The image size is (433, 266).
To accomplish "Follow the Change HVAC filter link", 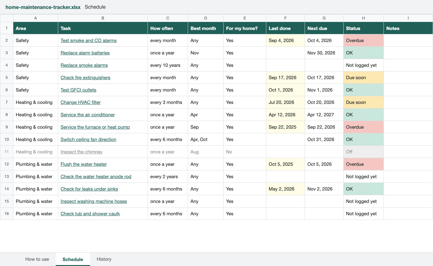I will point(81,102).
